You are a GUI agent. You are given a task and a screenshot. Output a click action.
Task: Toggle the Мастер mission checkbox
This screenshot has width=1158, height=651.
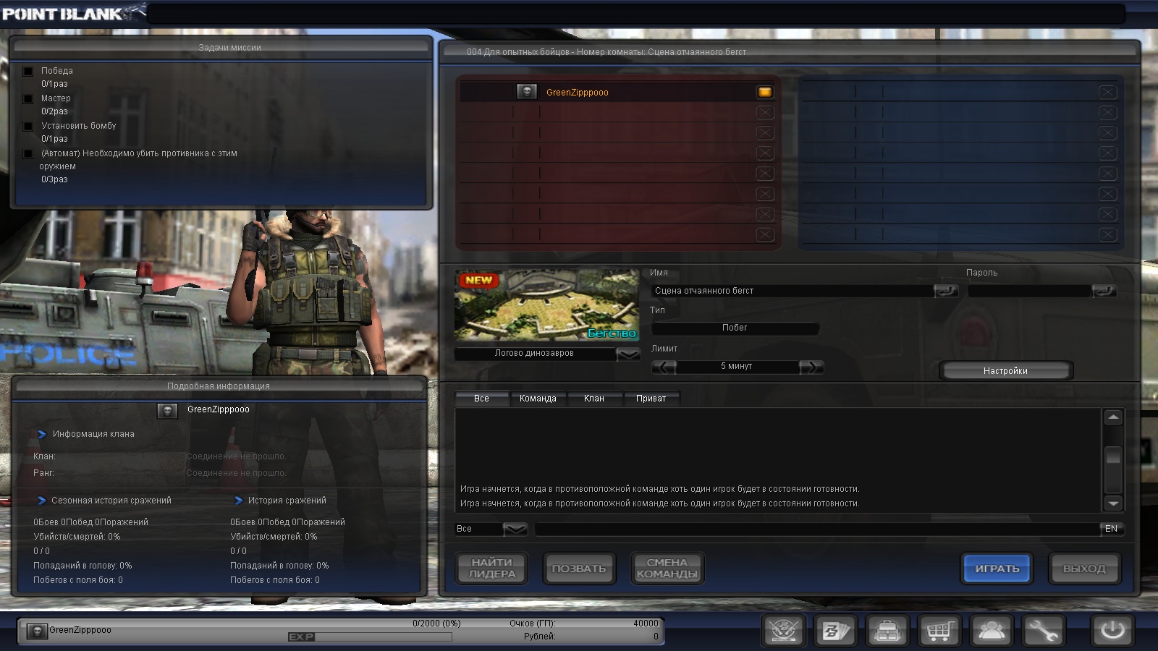28,98
